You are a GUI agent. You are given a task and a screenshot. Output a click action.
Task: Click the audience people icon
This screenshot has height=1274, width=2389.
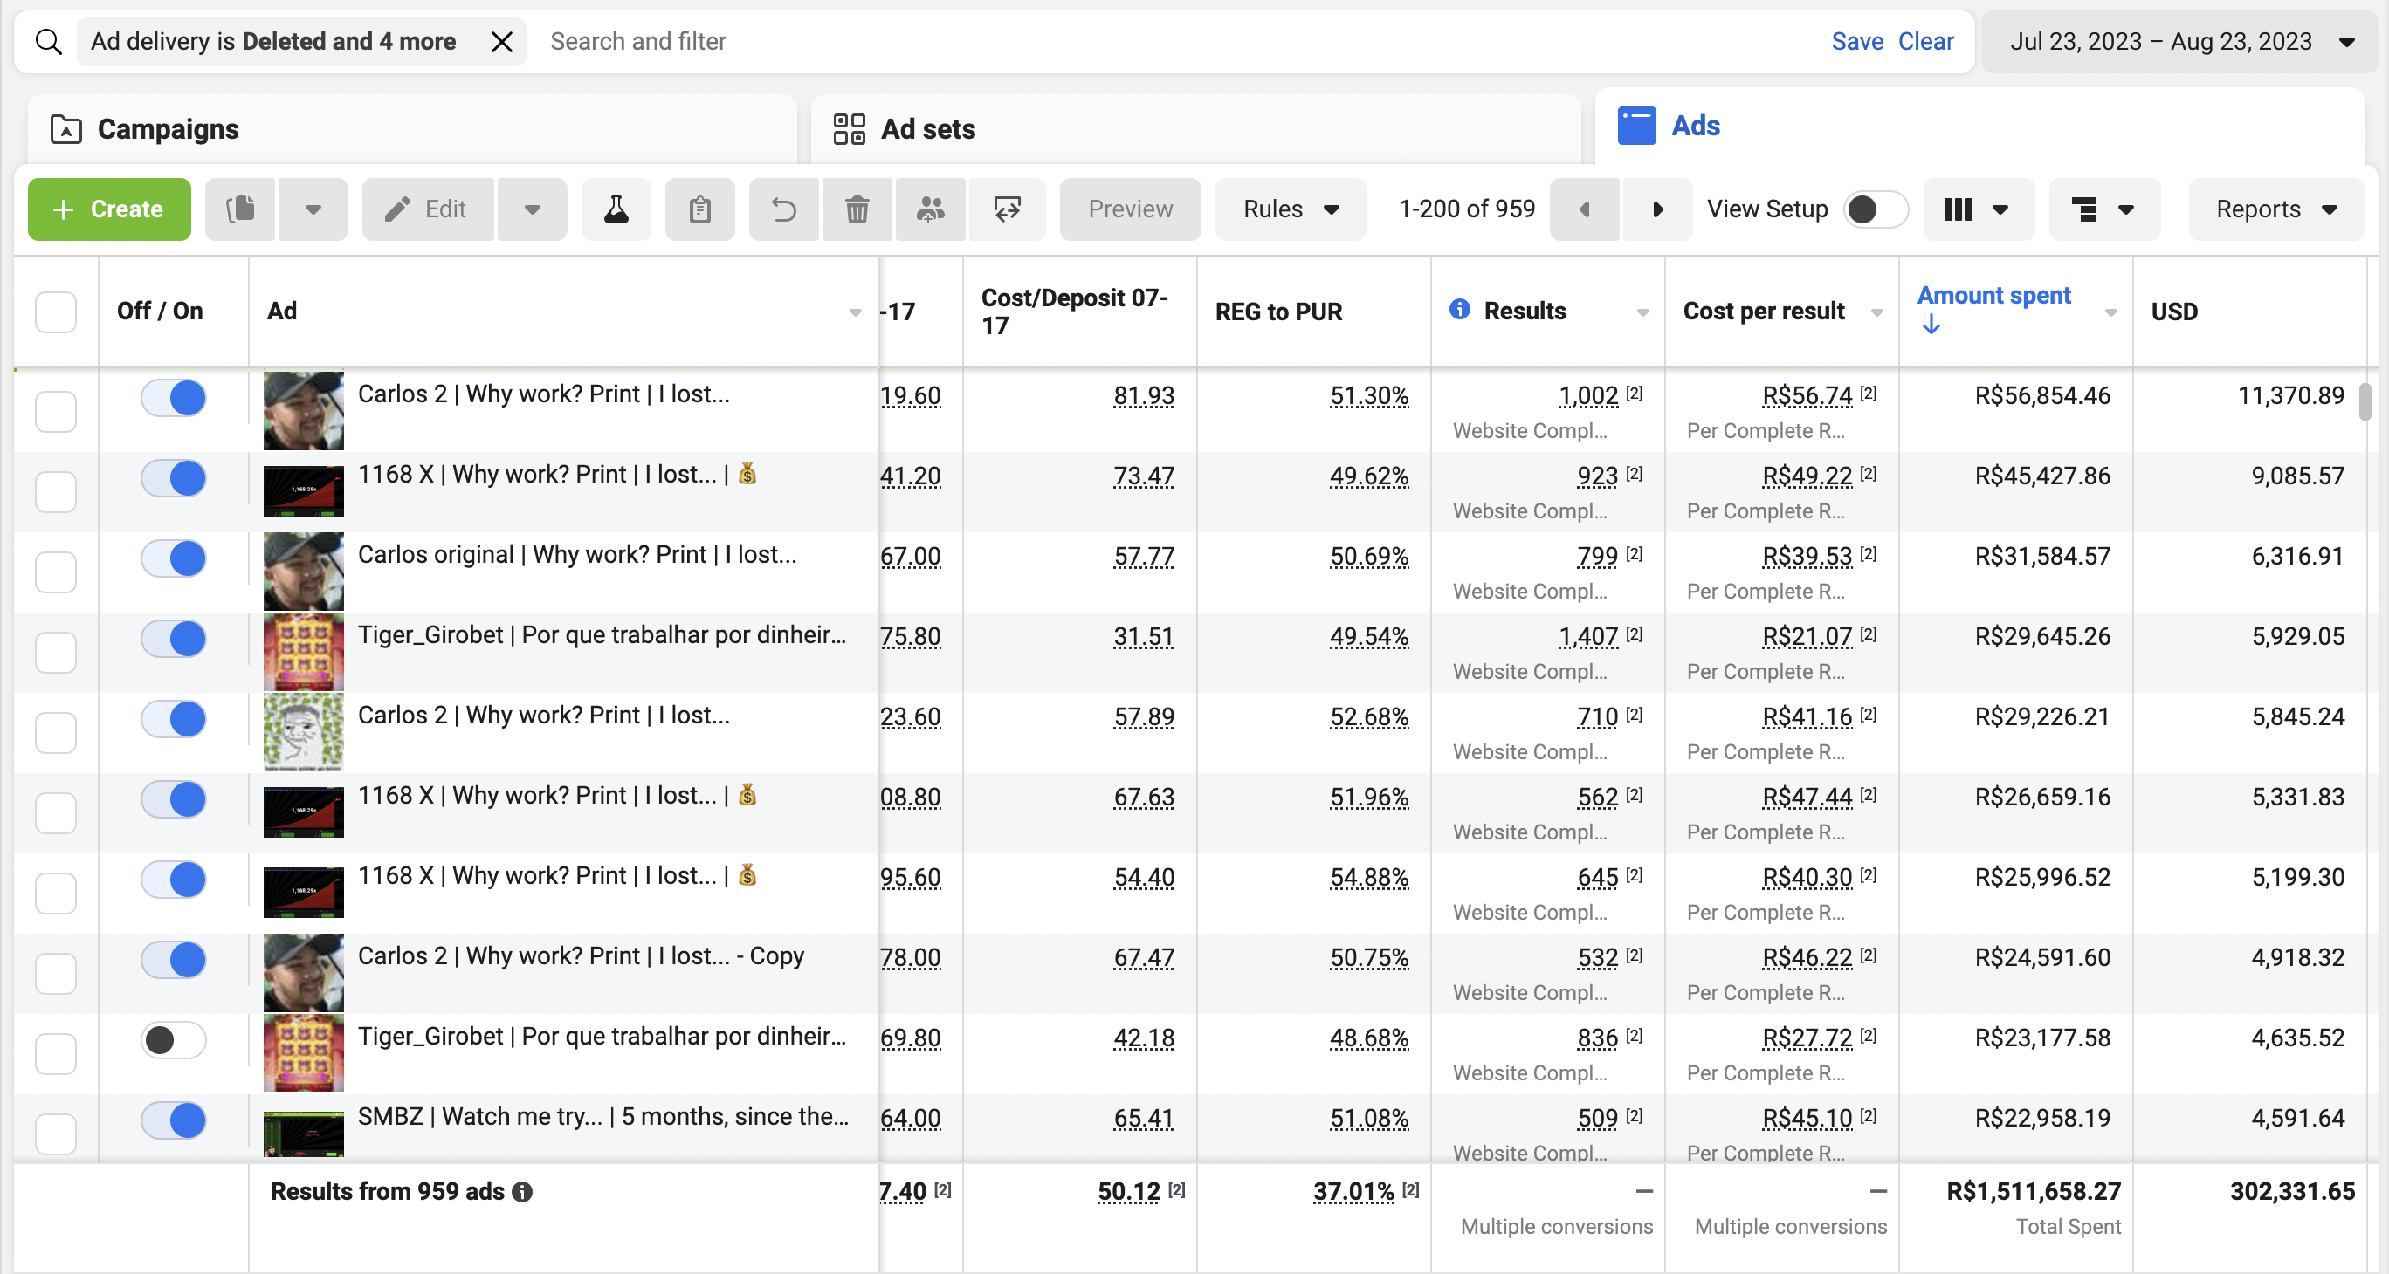[930, 209]
